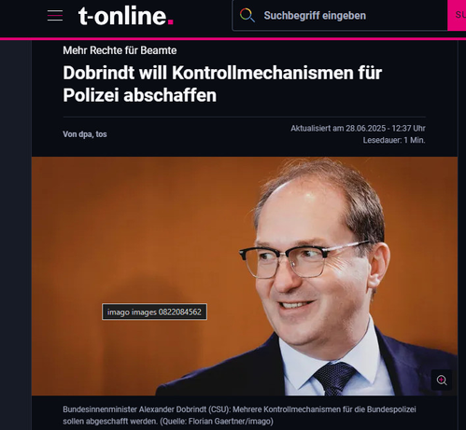Focus the 'Suchbegriff eingeben' search field
Screen dimensions: 466x430
[x=340, y=16]
